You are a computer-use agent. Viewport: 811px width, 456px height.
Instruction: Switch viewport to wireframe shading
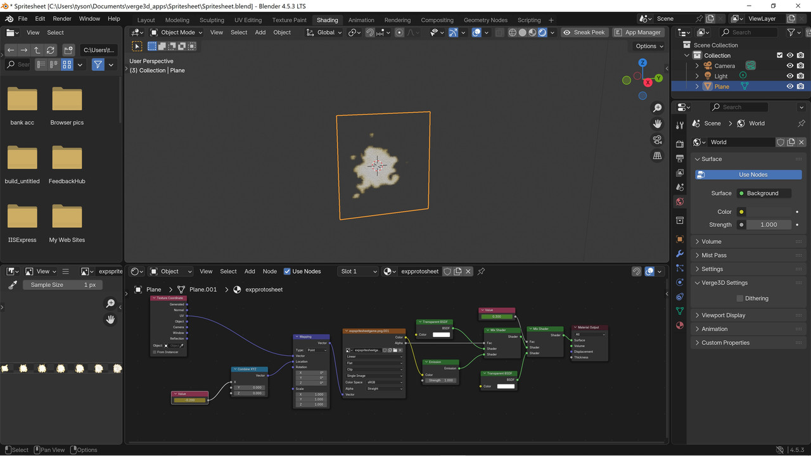click(x=513, y=32)
